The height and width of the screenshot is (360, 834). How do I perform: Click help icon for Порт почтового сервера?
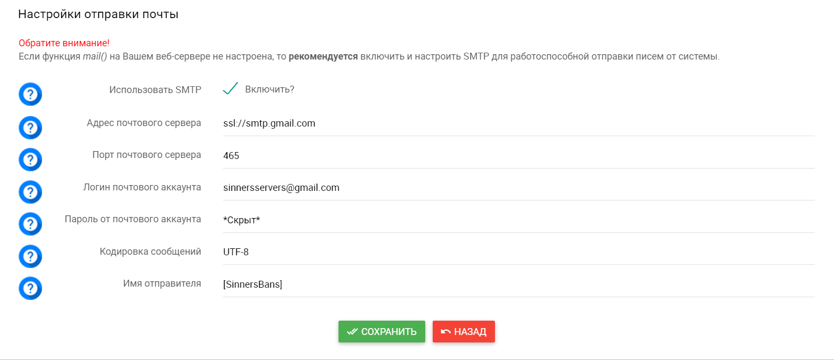pos(30,160)
